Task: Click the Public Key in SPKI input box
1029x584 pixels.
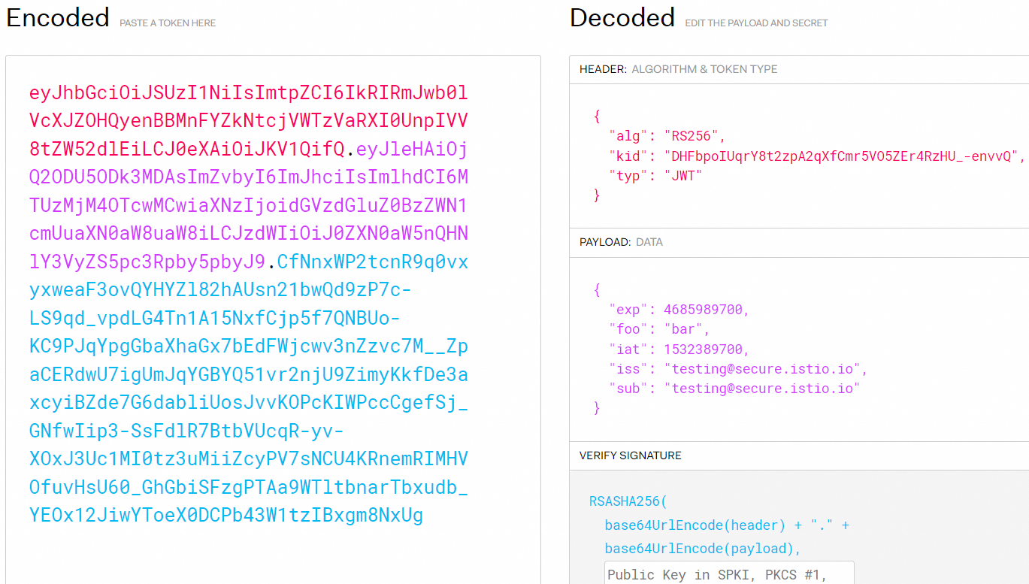Action: pyautogui.click(x=728, y=574)
